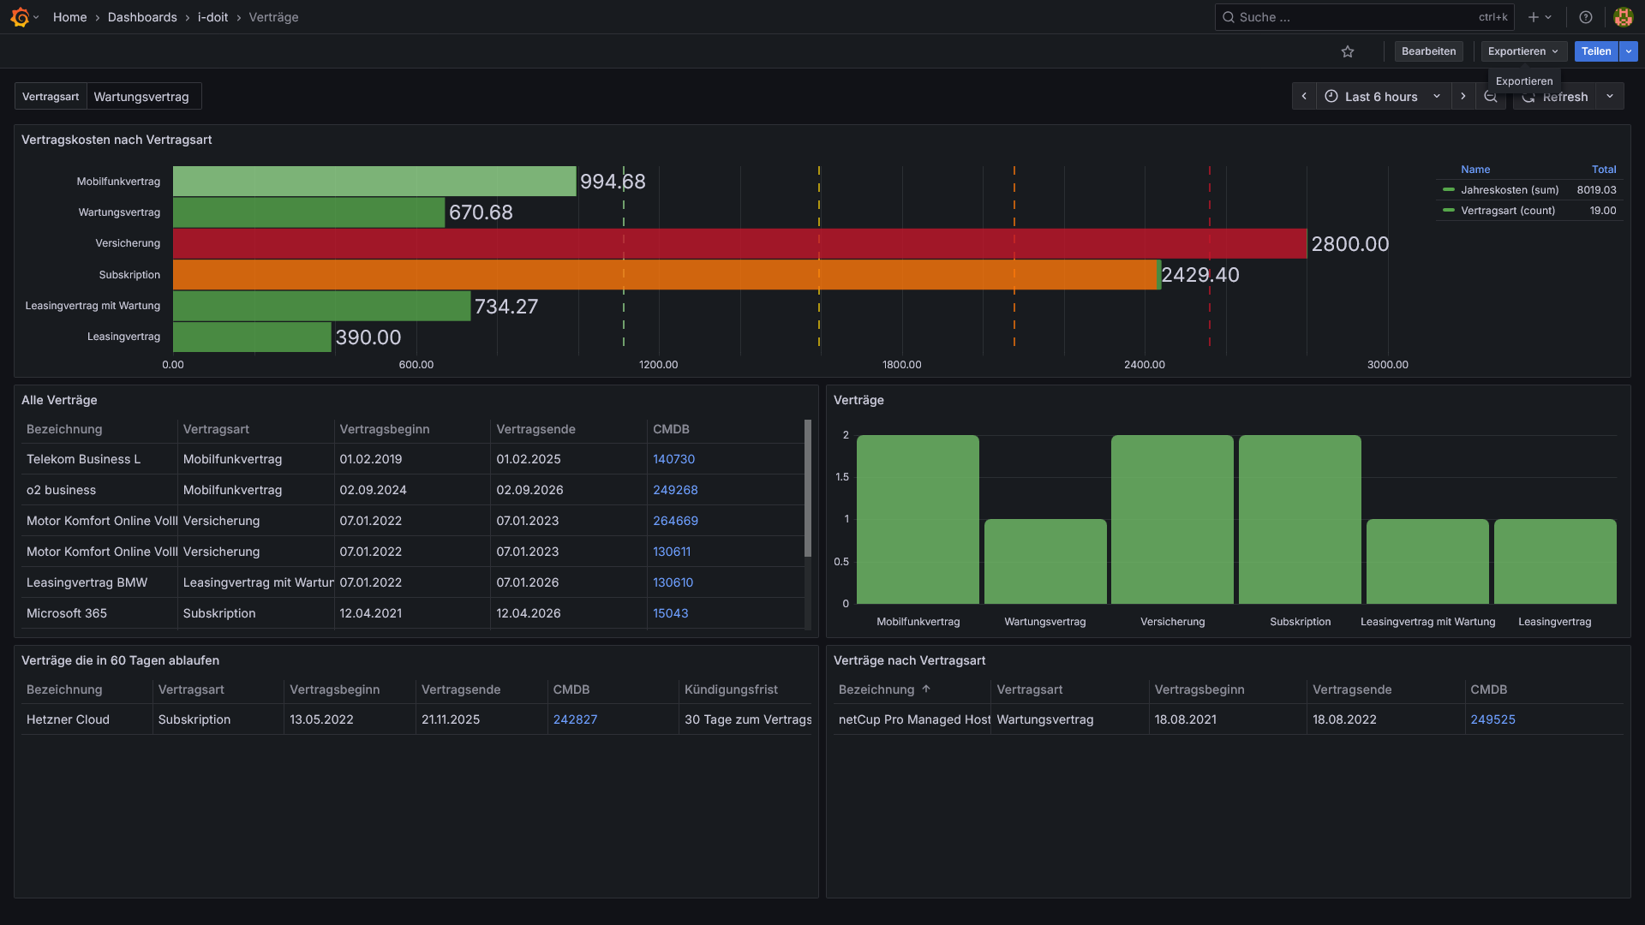This screenshot has height=925, width=1645.
Task: Expand the Last 6 hours time picker
Action: coord(1380,97)
